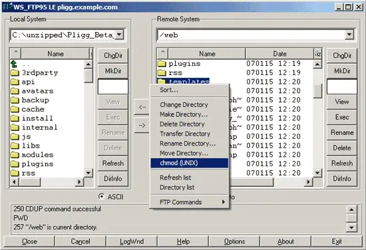Click the remote filter input field under MkDir

coord(342,86)
